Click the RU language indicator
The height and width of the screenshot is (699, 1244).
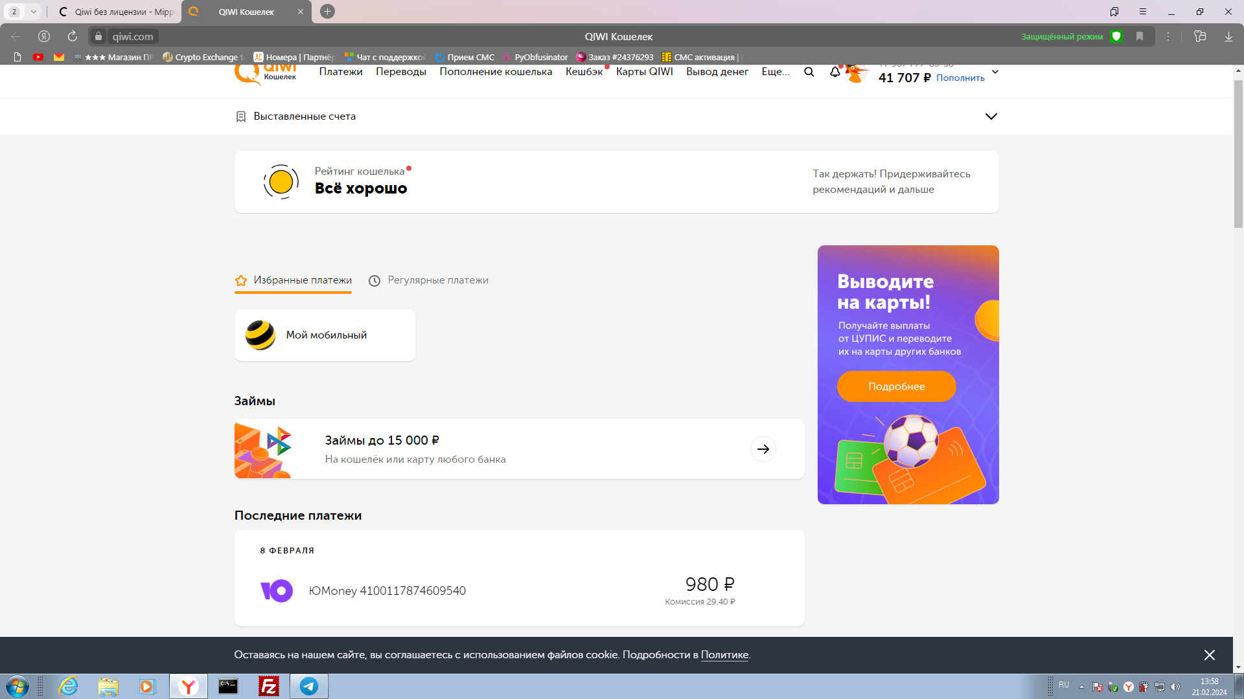click(1064, 685)
